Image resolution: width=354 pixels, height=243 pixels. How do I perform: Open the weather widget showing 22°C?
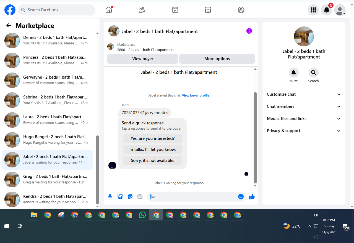point(292,226)
